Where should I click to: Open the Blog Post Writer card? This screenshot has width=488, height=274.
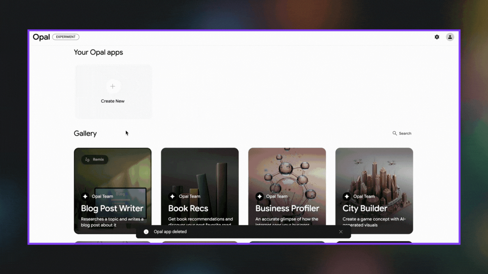point(112,191)
